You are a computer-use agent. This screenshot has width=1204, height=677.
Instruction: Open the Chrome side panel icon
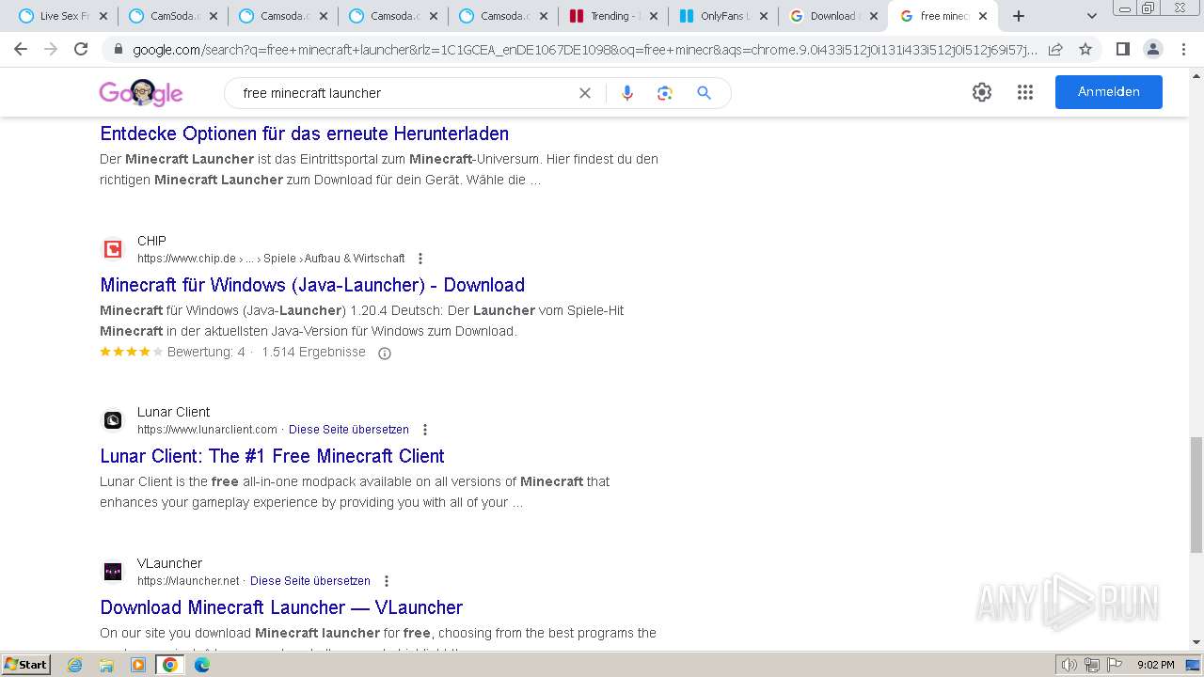tap(1122, 49)
